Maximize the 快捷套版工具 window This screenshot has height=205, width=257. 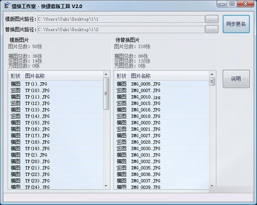click(x=232, y=3)
